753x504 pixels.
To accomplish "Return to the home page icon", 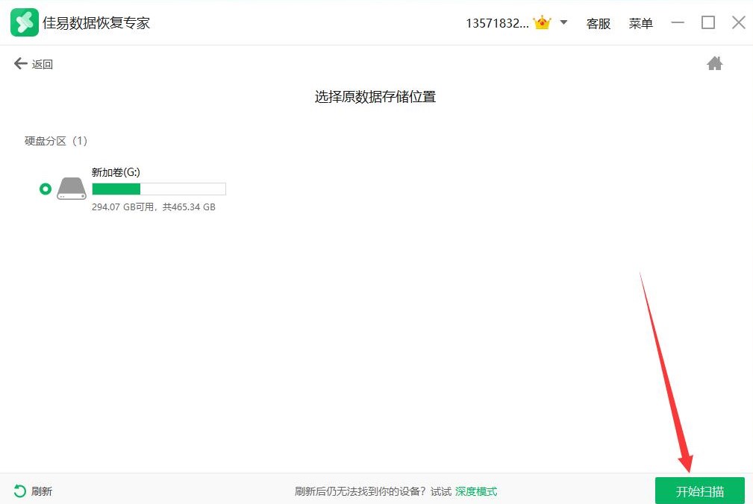I will [714, 64].
